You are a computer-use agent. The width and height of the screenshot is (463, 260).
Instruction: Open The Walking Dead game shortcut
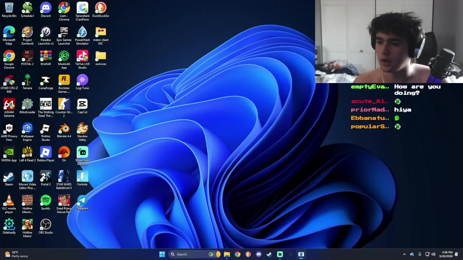point(46,108)
